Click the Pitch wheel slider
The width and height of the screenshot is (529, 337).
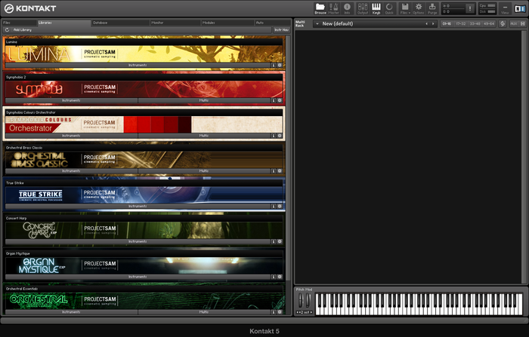300,299
